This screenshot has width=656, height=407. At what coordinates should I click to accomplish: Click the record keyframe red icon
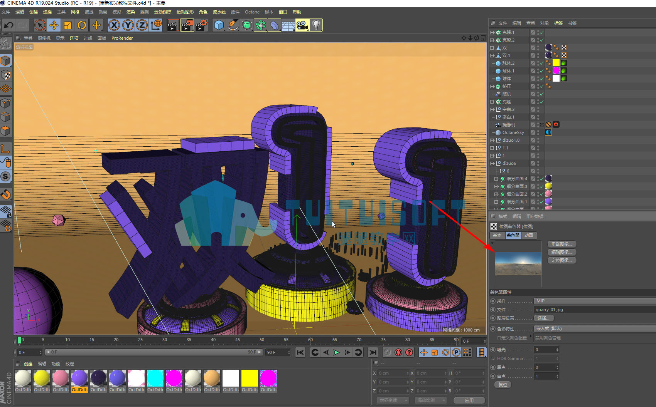coord(398,352)
